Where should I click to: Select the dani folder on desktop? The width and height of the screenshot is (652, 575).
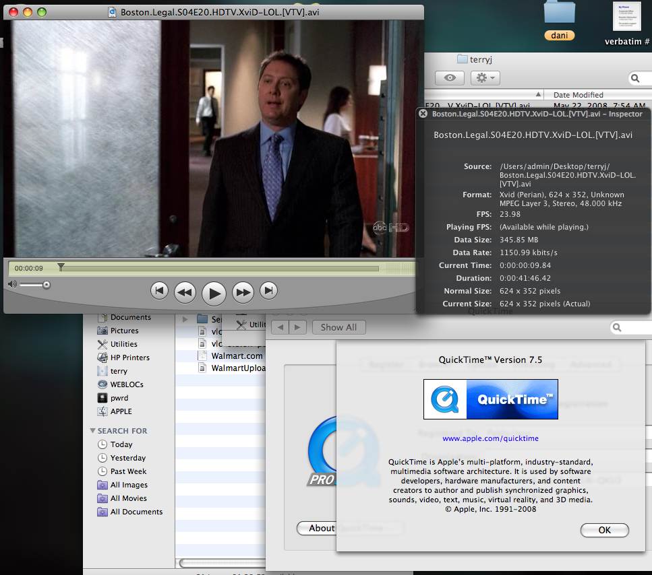[x=559, y=20]
